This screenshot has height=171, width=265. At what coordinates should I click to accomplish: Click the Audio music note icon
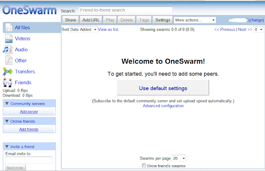pos(7,50)
